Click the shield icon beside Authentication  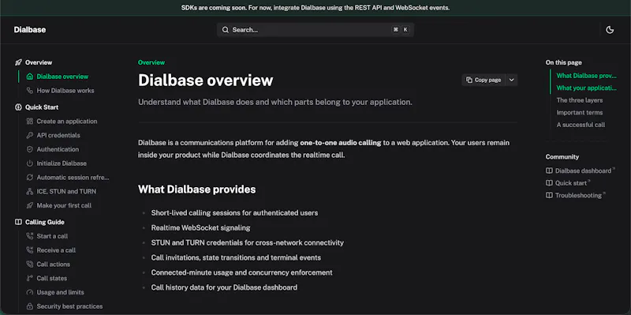tap(30, 149)
